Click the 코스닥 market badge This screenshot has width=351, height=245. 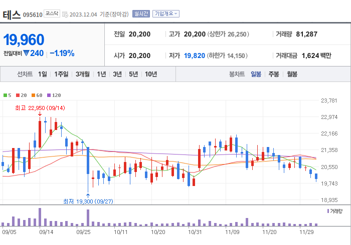tap(52, 13)
